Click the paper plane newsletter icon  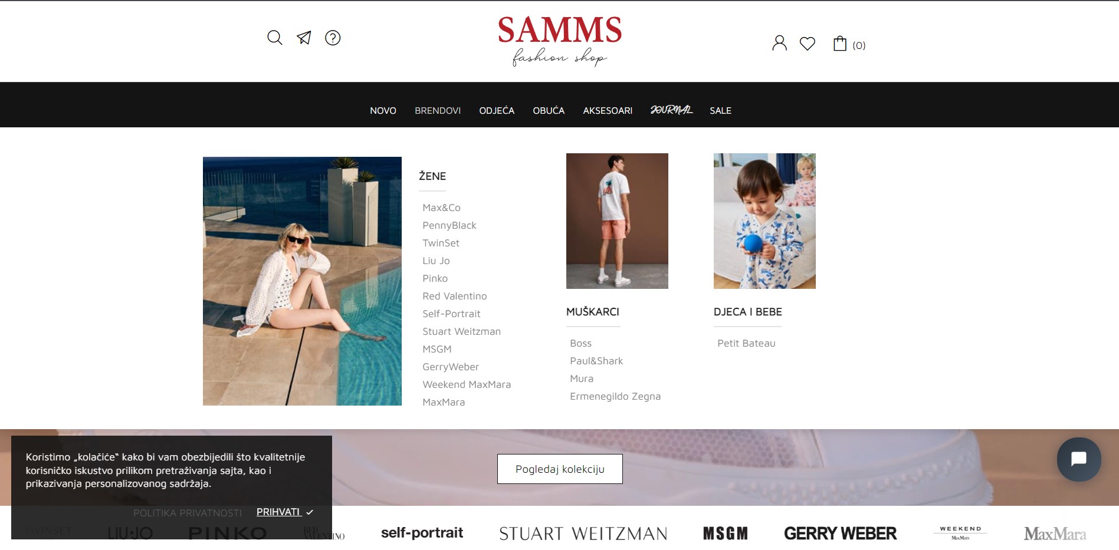pyautogui.click(x=304, y=38)
